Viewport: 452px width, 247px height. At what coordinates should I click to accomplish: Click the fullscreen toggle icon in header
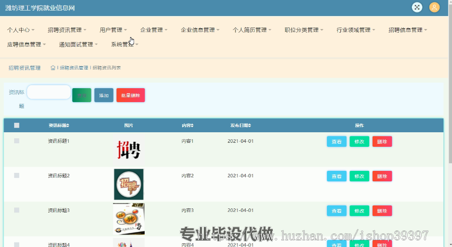[417, 7]
